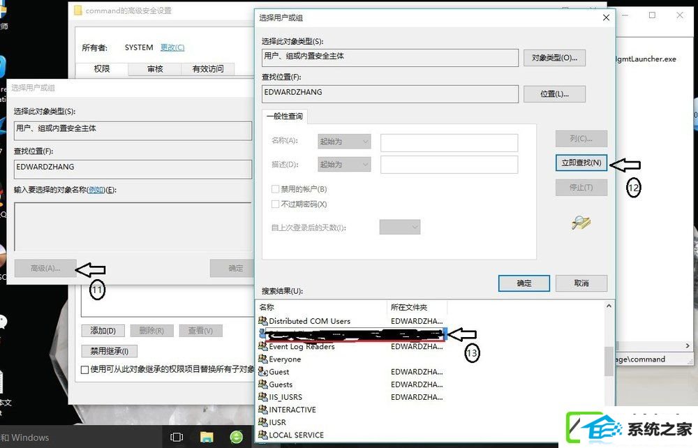Screen dimensions: 698x448
Task: Select the IUSR entry icon
Action: 262,421
